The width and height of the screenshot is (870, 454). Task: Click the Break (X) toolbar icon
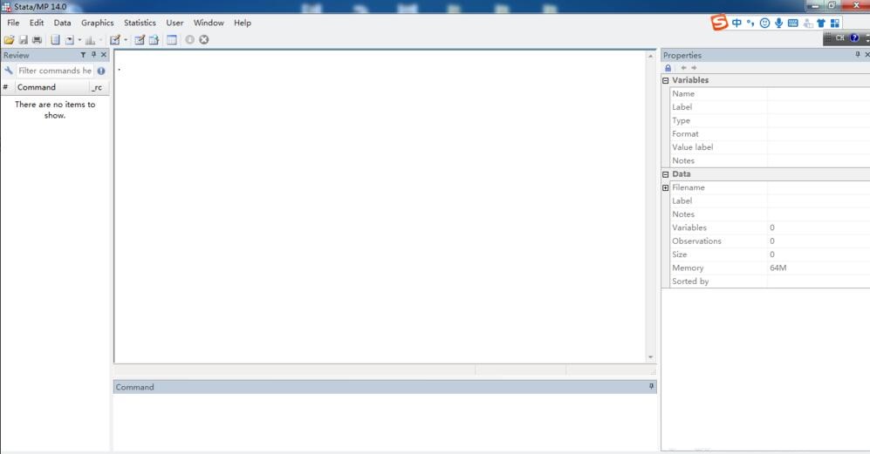[x=204, y=40]
